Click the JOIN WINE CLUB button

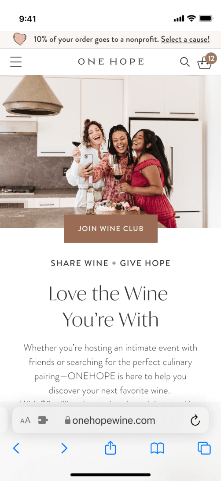click(111, 229)
